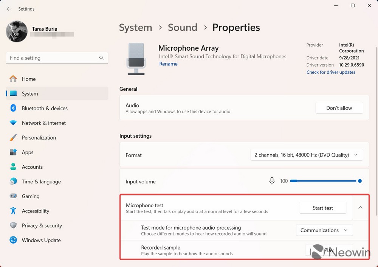Mute microphone via input volume icon
Image resolution: width=378 pixels, height=267 pixels.
coord(272,181)
